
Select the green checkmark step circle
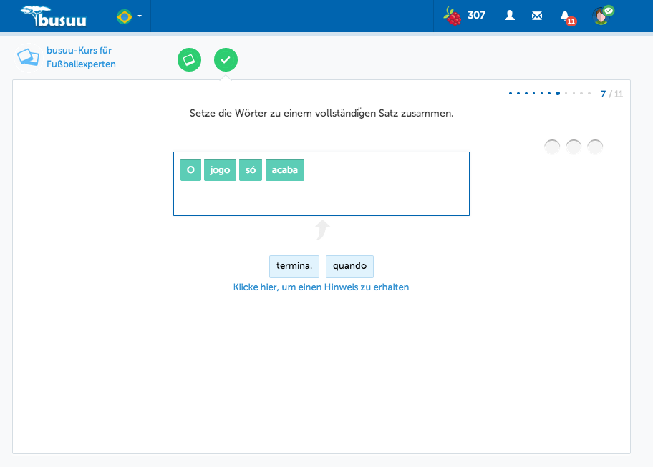point(226,60)
